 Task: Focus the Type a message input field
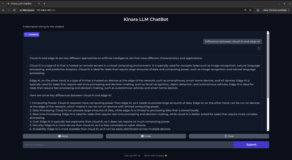coord(128,145)
